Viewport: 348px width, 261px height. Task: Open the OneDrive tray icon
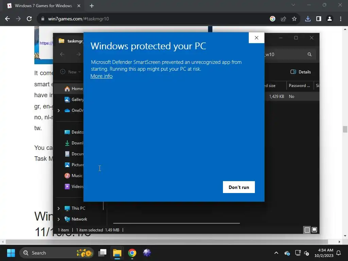pos(287,253)
